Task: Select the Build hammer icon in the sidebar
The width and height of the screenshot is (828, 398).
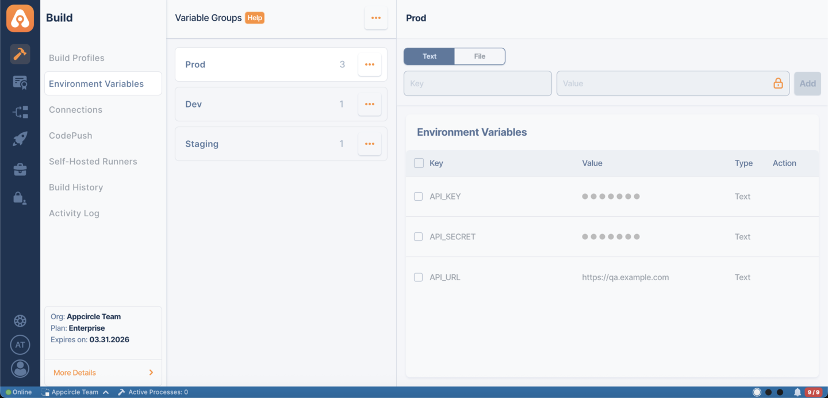Action: [x=20, y=54]
